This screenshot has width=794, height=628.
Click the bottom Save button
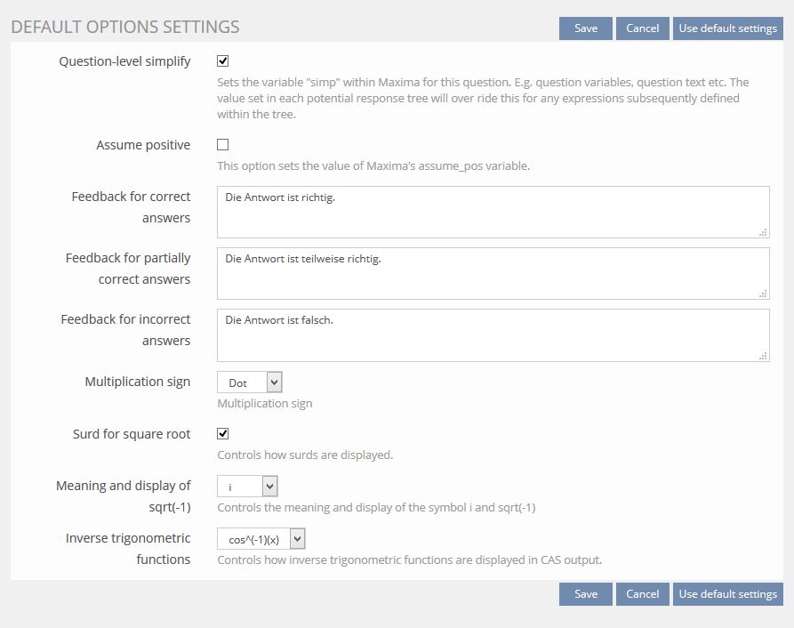(x=586, y=593)
